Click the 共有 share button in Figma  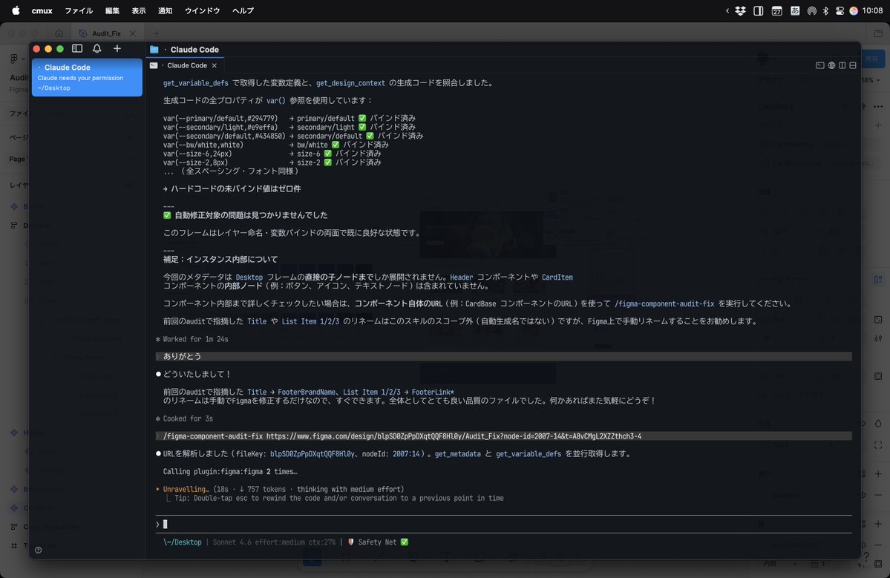coord(872,59)
